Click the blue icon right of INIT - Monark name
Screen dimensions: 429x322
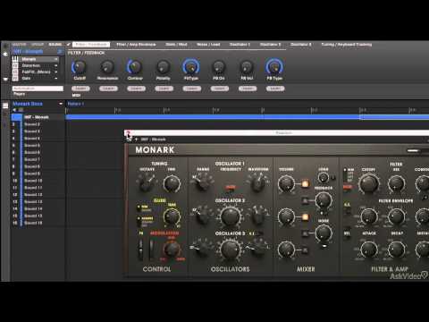pos(60,52)
